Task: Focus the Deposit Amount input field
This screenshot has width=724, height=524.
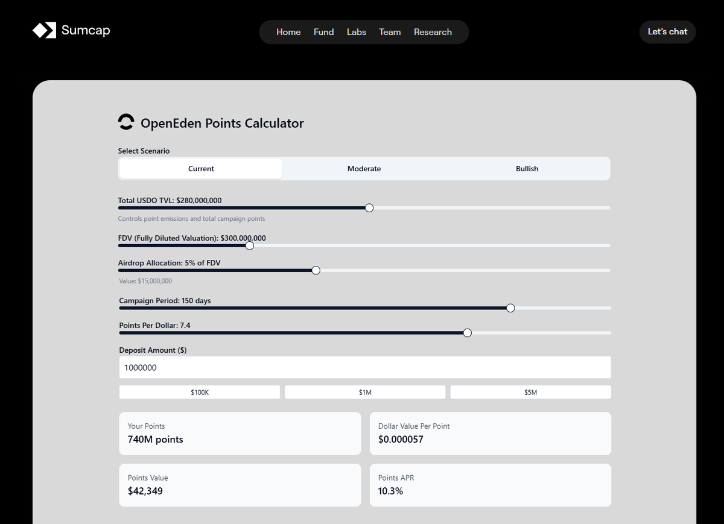Action: 365,367
